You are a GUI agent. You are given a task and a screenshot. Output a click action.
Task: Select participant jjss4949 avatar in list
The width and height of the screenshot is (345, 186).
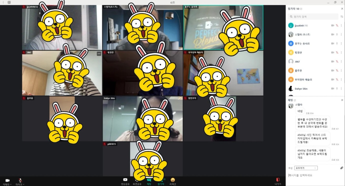tap(291, 26)
